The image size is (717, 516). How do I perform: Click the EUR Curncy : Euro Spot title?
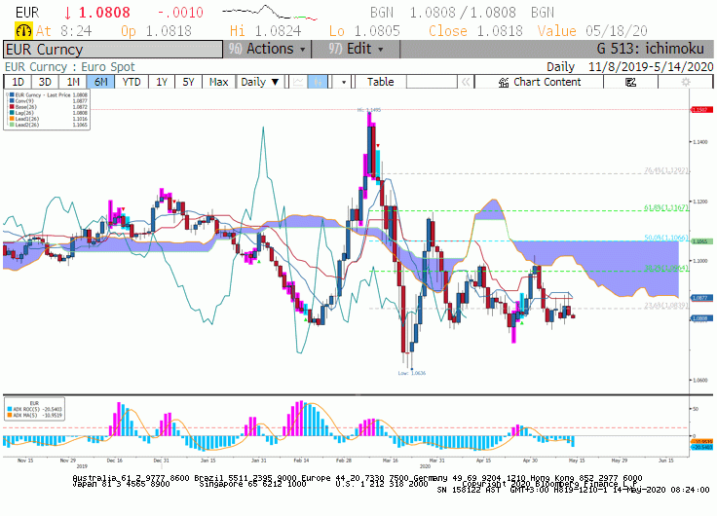point(69,67)
